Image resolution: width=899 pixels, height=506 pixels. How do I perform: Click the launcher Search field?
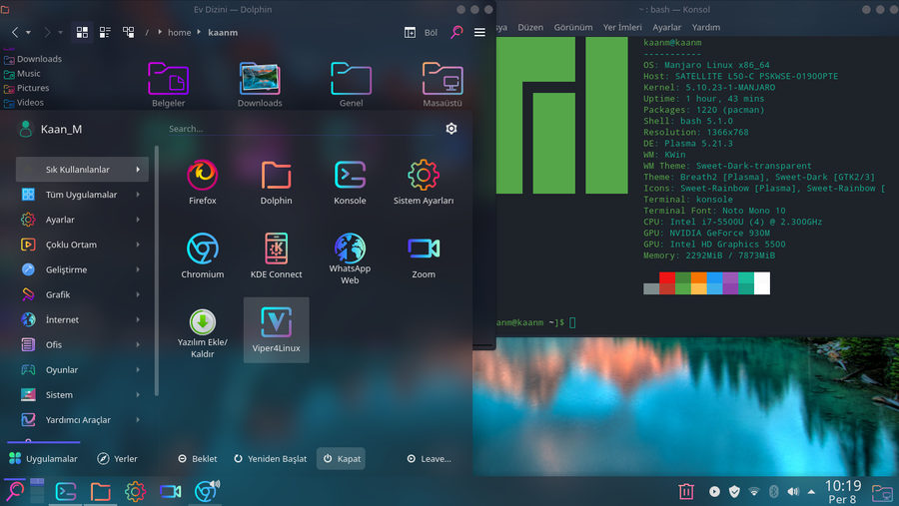click(300, 129)
